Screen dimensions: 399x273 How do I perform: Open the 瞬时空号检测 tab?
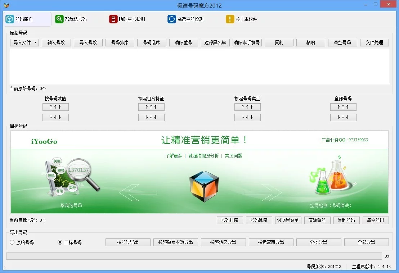coord(127,19)
